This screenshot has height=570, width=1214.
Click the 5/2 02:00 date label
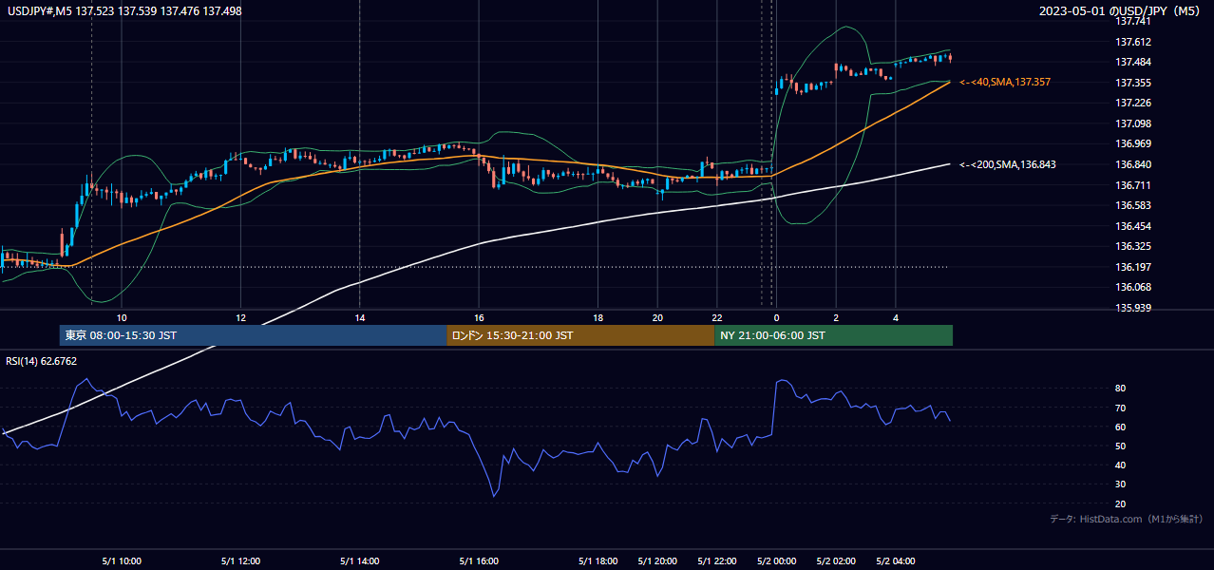[x=836, y=561]
